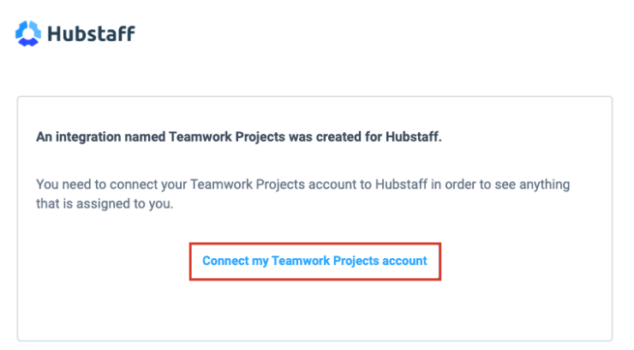The width and height of the screenshot is (634, 350).
Task: Click the phrase "in order to see anything"
Action: click(x=503, y=184)
